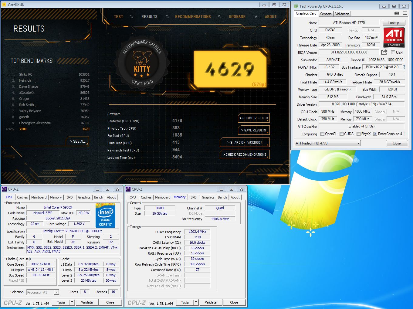The image size is (413, 309).
Task: Click the Fur Test (GPU) result row
Action: [145, 135]
